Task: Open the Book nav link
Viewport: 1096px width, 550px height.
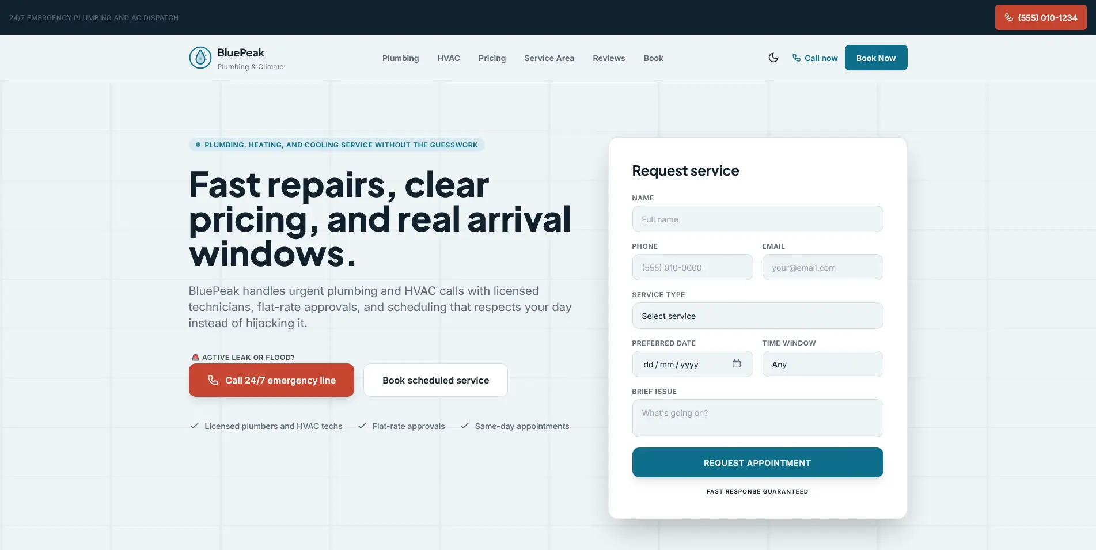Action: click(653, 58)
